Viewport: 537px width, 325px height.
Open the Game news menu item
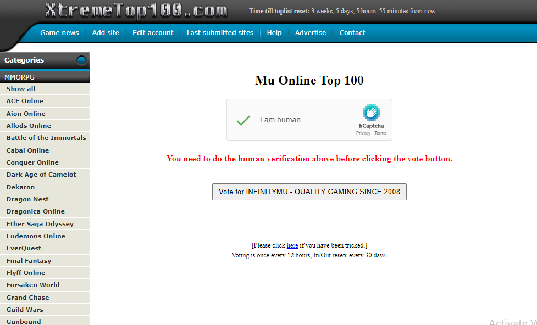[59, 33]
